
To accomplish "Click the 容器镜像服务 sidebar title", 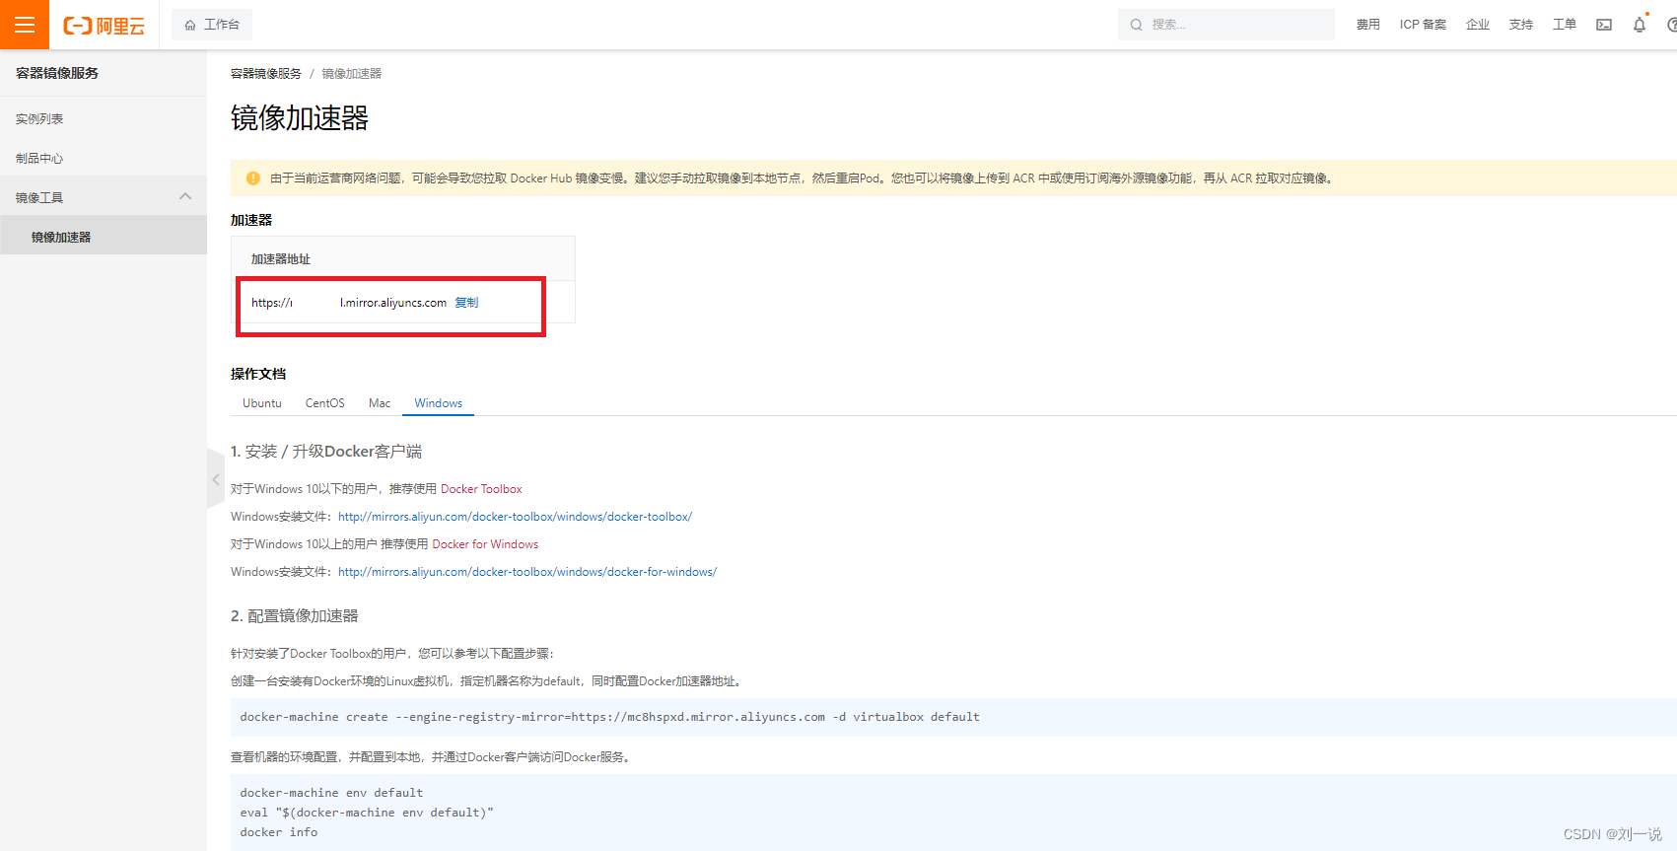I will (57, 73).
